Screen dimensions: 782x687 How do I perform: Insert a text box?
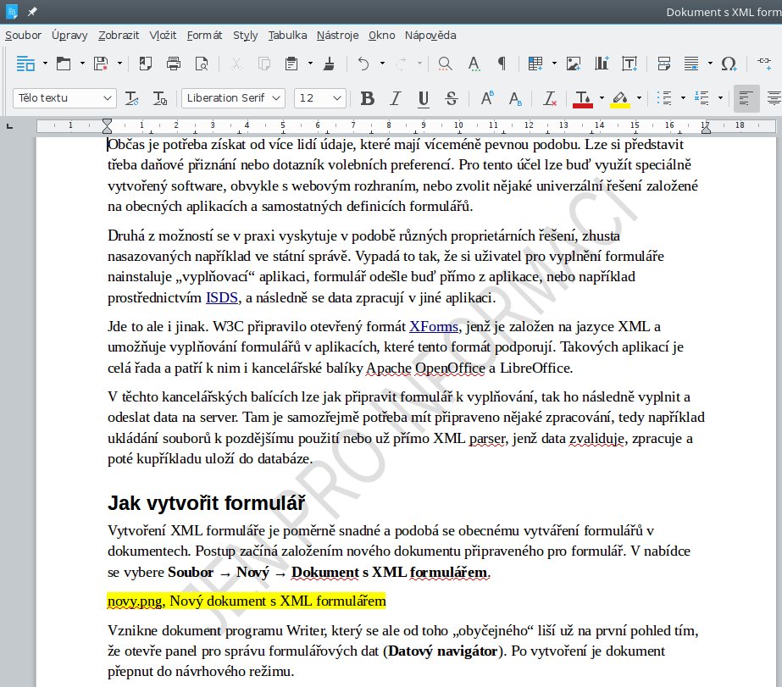point(629,64)
